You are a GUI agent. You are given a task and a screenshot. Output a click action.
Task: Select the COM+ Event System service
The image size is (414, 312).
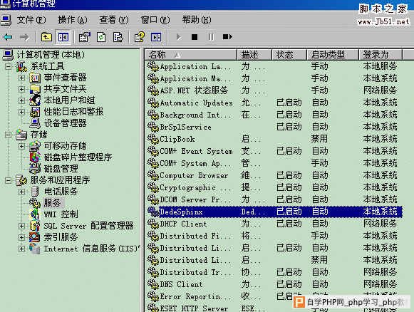[274, 151]
